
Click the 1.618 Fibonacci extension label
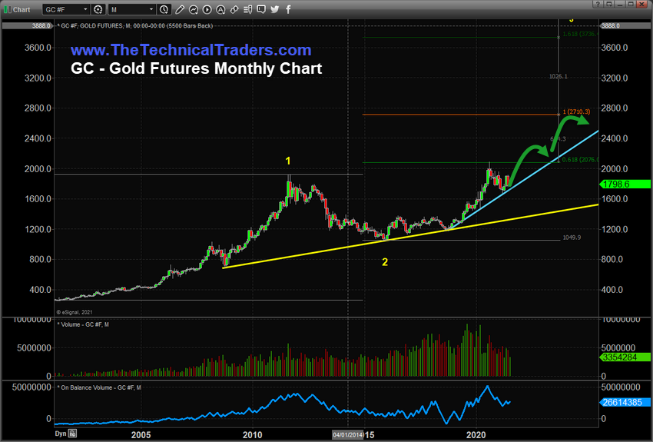pyautogui.click(x=581, y=34)
